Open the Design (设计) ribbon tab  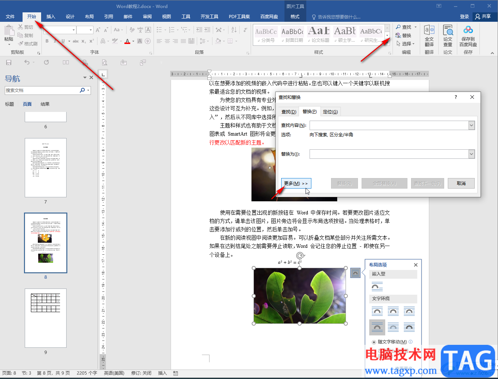[x=70, y=17]
